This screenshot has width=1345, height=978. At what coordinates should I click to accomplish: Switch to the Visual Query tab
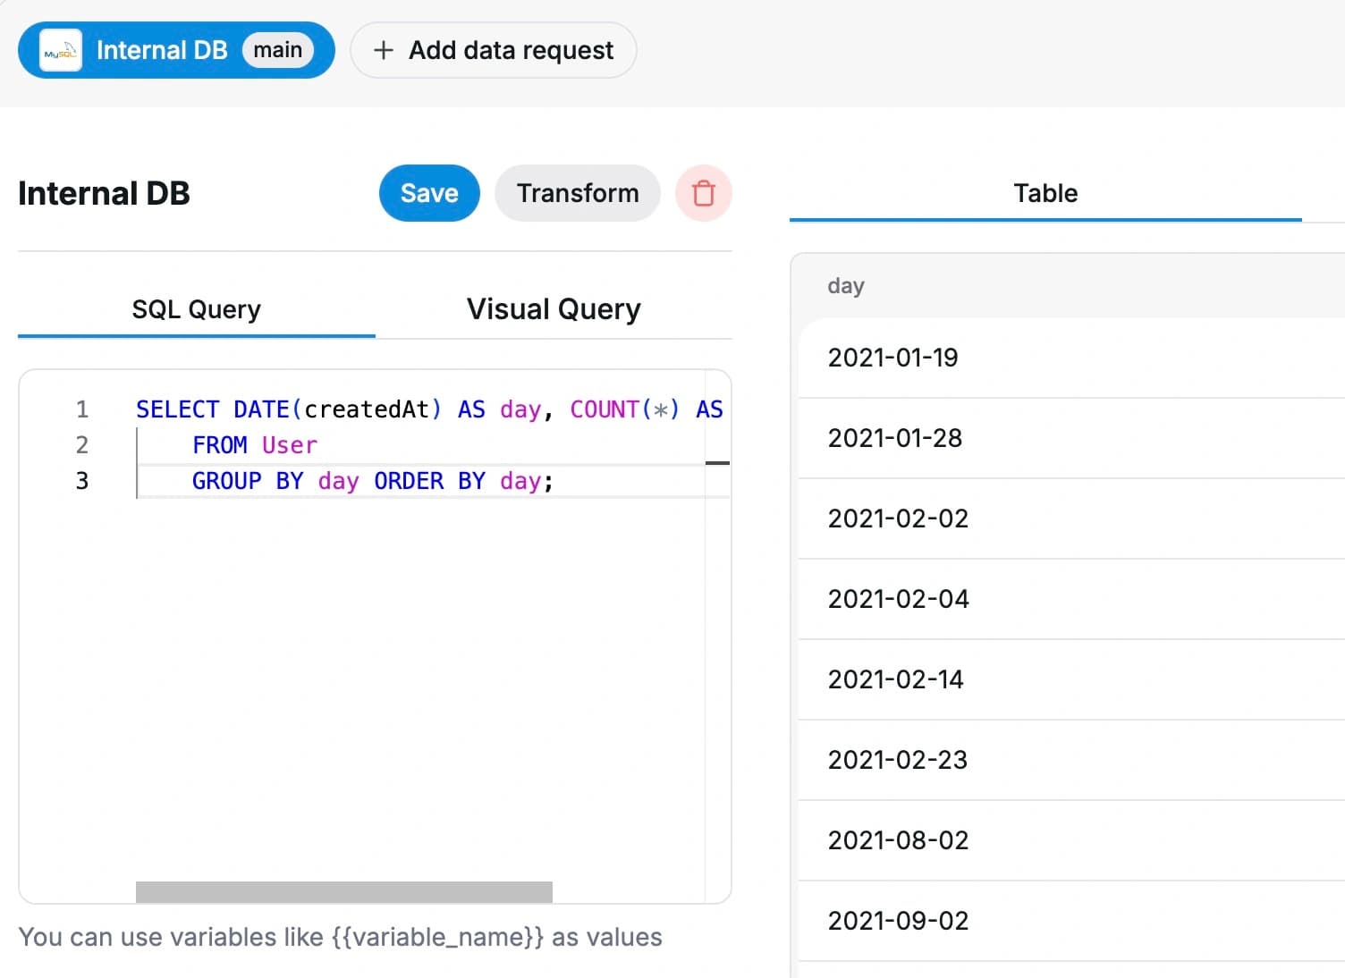point(553,308)
